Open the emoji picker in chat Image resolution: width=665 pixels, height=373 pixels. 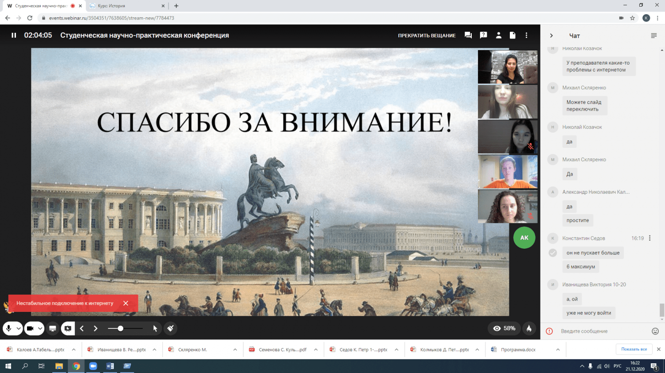(655, 331)
